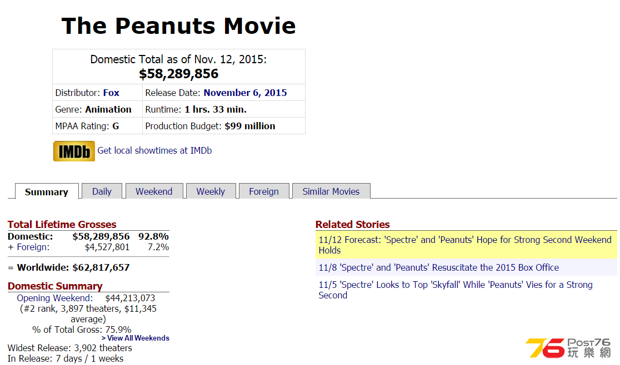Viewport: 620px width, 365px height.
Task: Expand View All Weekends link
Action: (x=136, y=338)
